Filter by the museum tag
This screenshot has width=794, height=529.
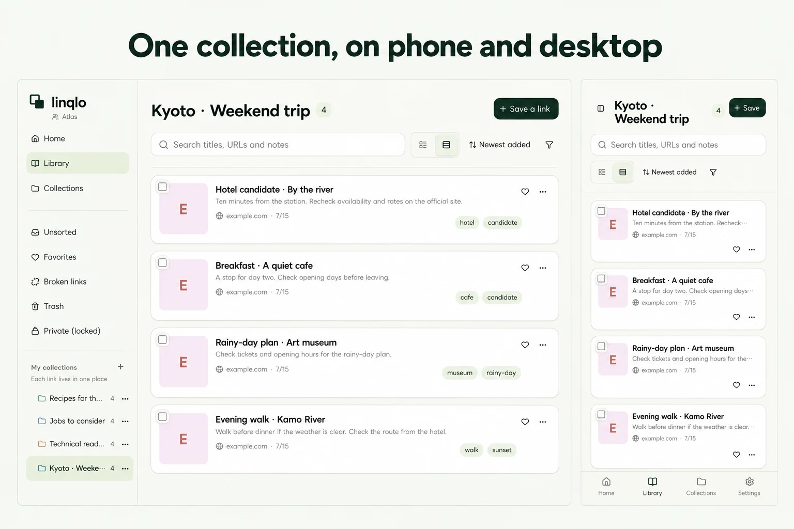(x=460, y=373)
